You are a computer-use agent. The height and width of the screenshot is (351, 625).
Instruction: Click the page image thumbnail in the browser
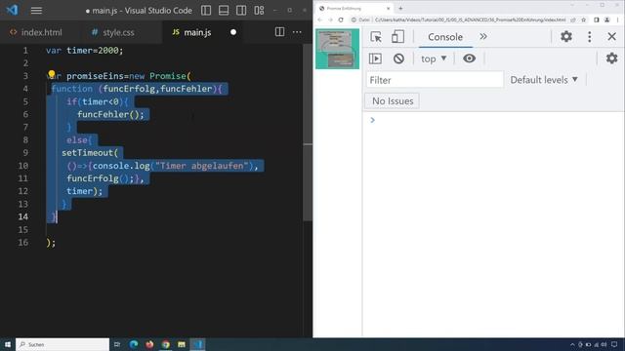click(337, 49)
